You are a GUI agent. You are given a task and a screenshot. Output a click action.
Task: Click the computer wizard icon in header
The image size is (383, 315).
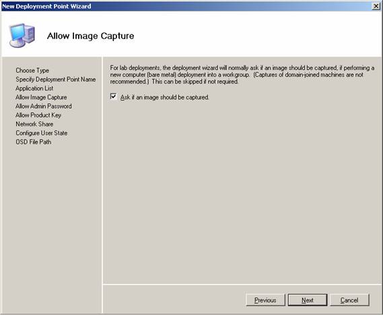click(22, 36)
